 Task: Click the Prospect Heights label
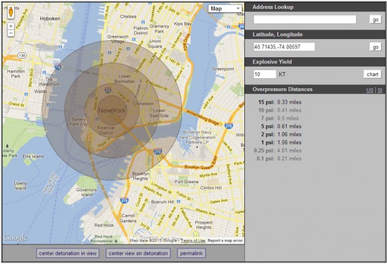coord(204,225)
